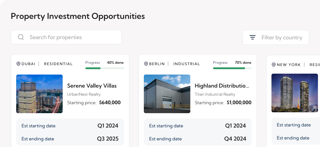
Task: Click the Berlin 70% progress bar
Action: pos(232,68)
